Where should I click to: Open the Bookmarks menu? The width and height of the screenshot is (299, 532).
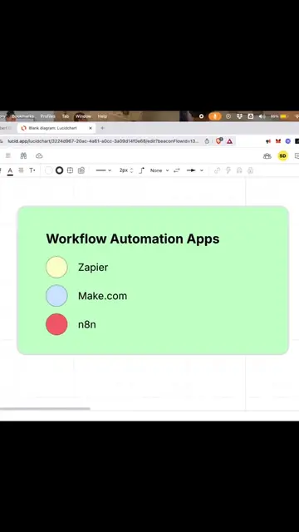[x=22, y=116]
